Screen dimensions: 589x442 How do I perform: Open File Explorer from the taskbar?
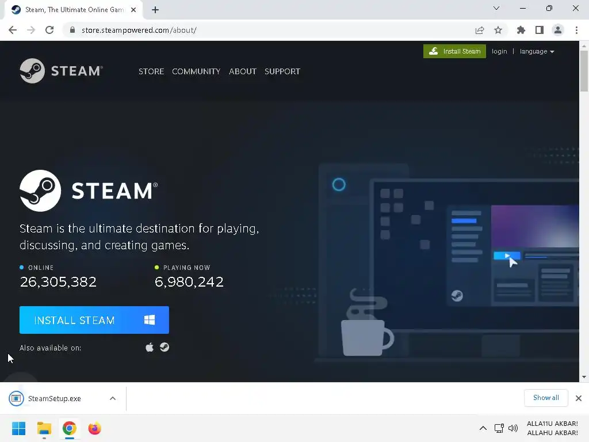pos(44,428)
